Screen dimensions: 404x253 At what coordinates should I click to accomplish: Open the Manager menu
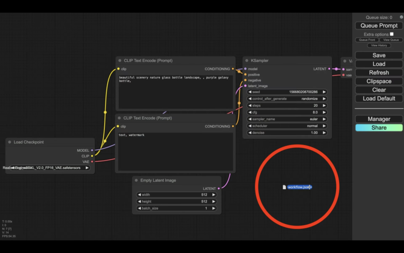(379, 119)
